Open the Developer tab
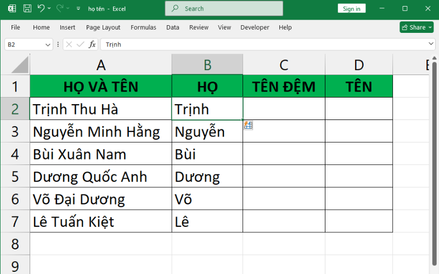Viewport: 439px width, 274px height. click(255, 27)
